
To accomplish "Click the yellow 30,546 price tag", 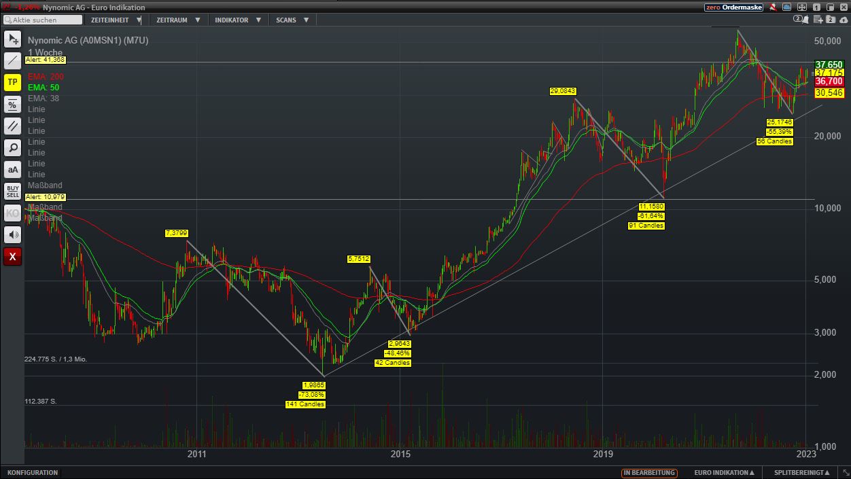I will pos(829,93).
